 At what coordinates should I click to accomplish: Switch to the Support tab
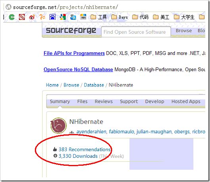coord(129,102)
